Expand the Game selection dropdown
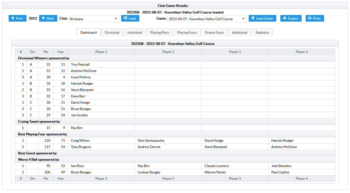 (207, 19)
